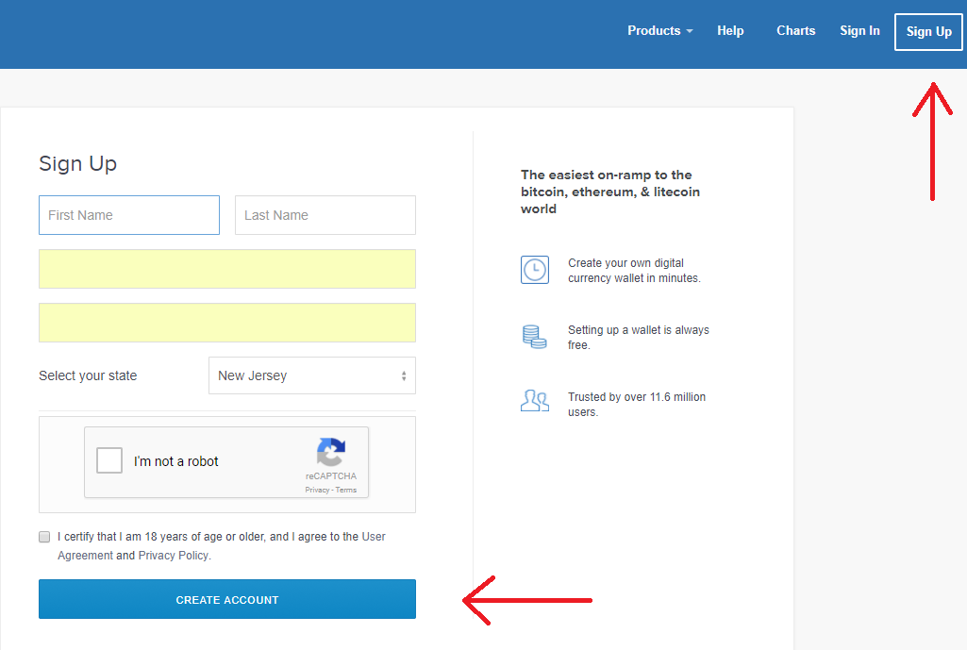Click 'Trusted by over 11.6 million users' text

(x=637, y=405)
